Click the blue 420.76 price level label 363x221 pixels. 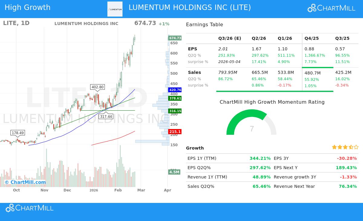174,90
